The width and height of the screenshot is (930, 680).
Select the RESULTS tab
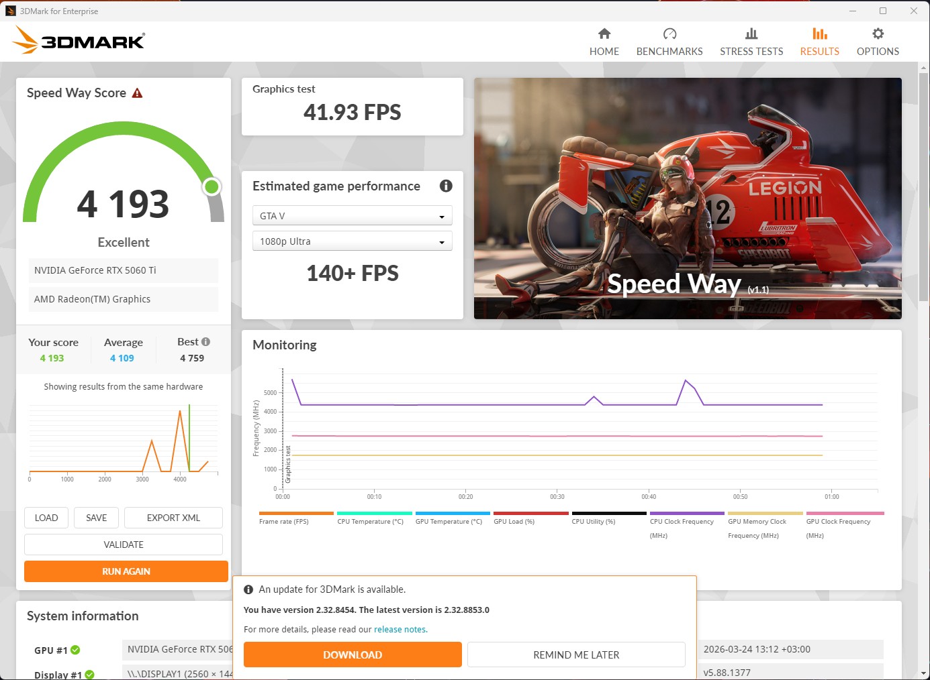(x=820, y=42)
